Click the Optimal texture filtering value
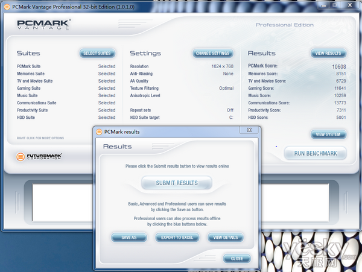362x272 pixels. point(226,88)
